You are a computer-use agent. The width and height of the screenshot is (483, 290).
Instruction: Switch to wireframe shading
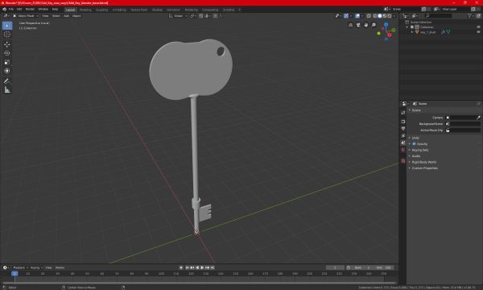click(x=375, y=16)
